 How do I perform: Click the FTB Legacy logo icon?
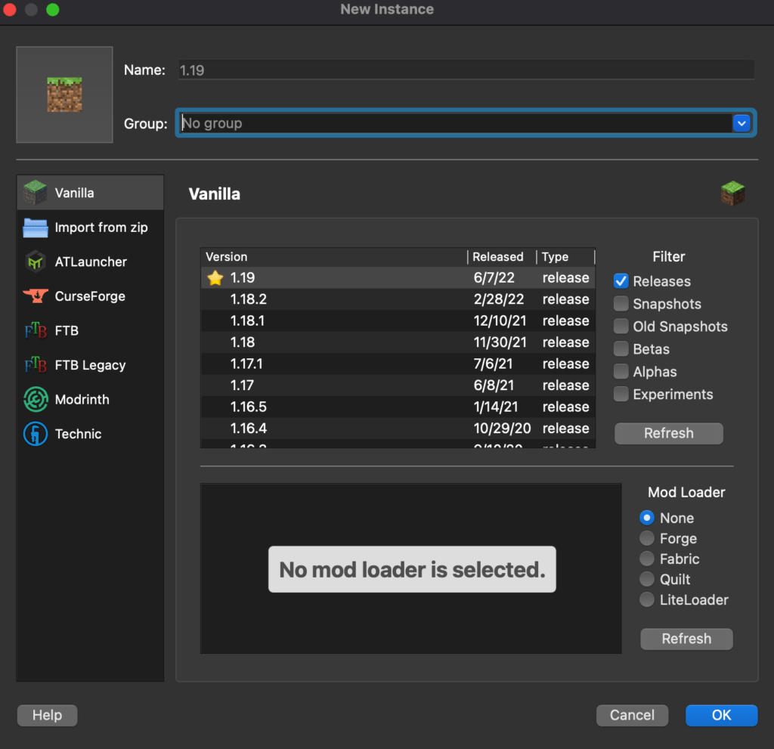36,365
